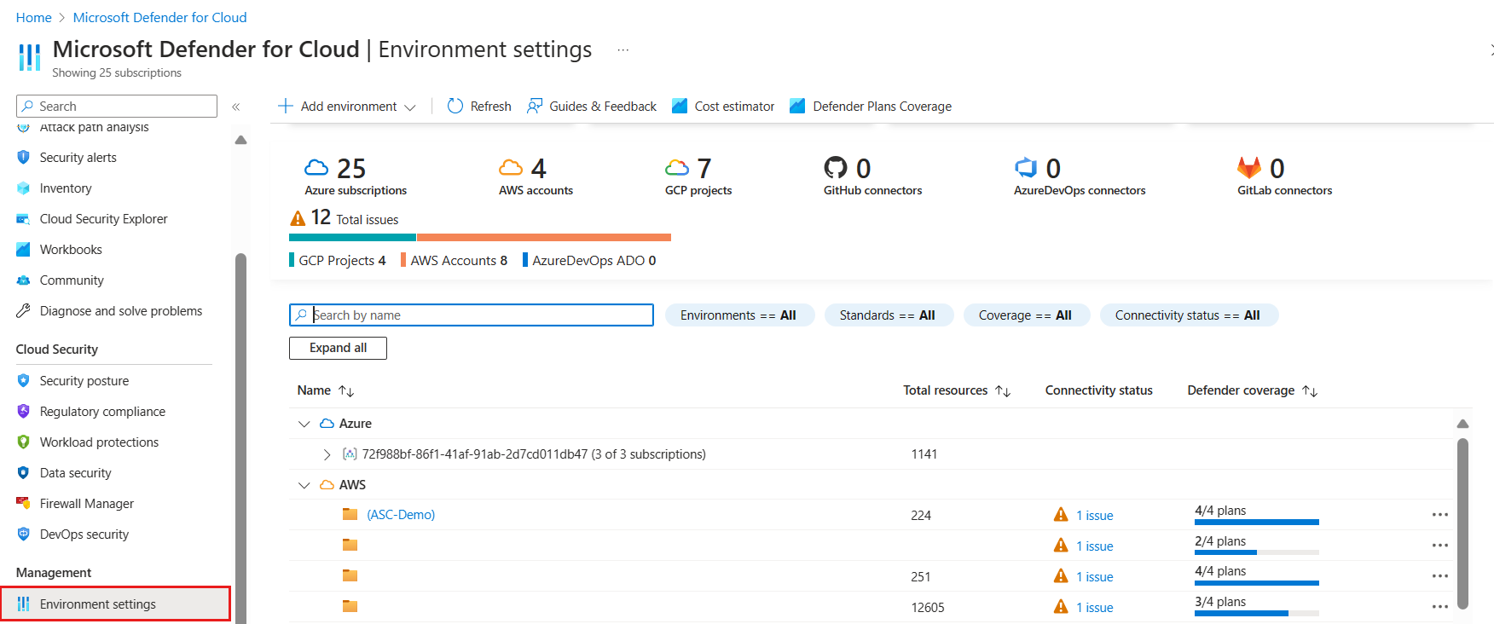Click the Expand all button

(x=338, y=348)
